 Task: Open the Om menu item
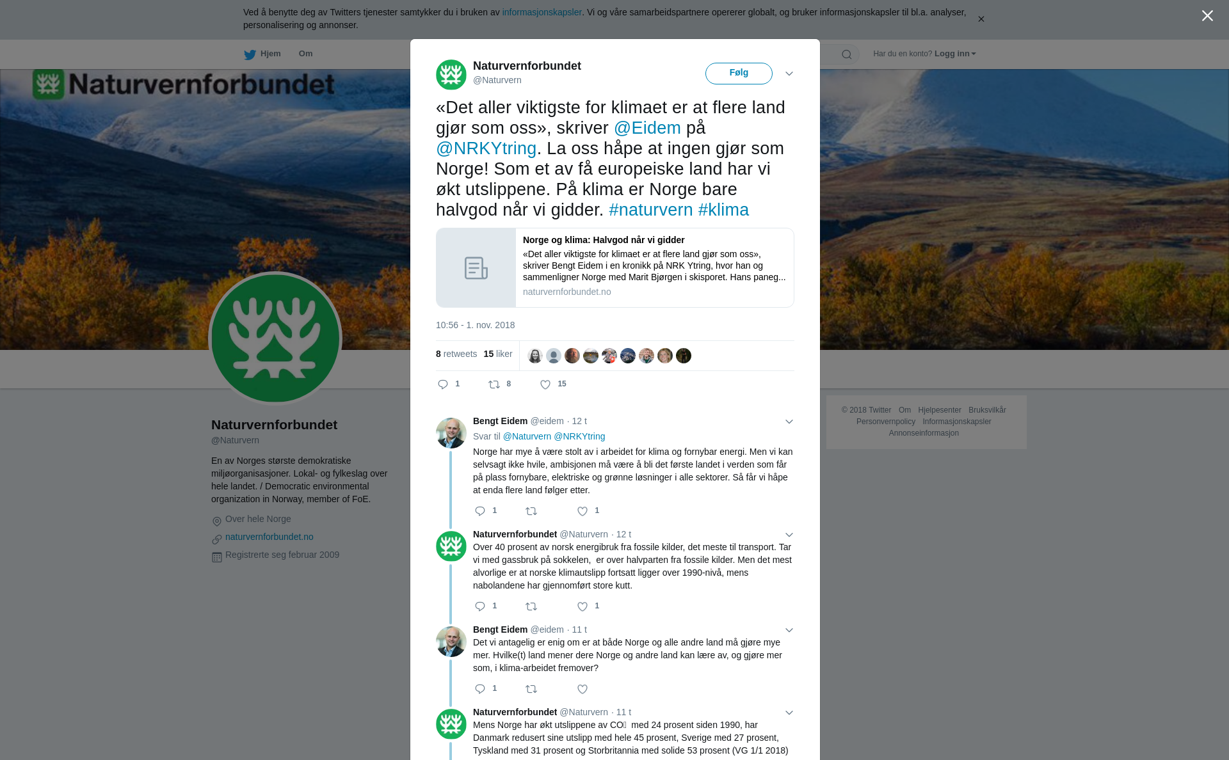pos(305,54)
